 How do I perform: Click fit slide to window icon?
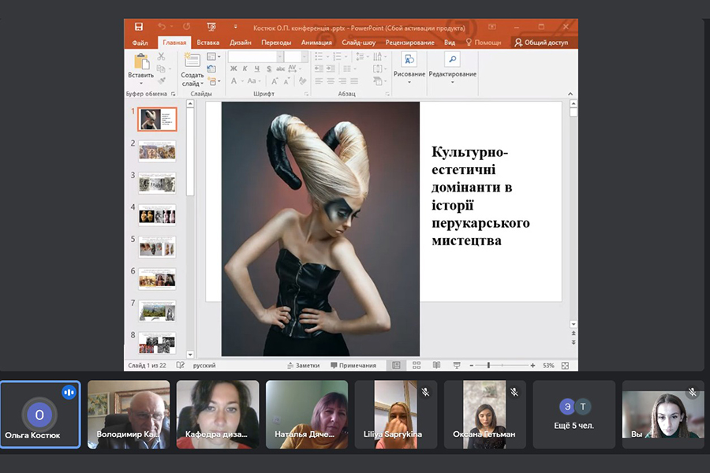pyautogui.click(x=566, y=366)
